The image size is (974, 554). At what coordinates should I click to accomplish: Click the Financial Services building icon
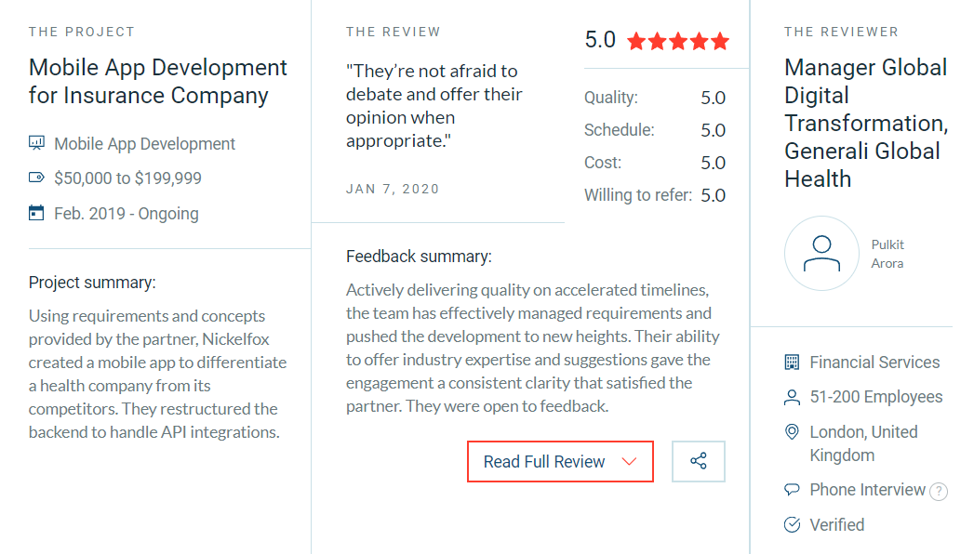792,361
